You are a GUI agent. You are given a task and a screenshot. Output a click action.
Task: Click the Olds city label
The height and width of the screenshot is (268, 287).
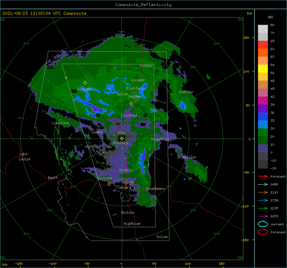click(x=121, y=133)
